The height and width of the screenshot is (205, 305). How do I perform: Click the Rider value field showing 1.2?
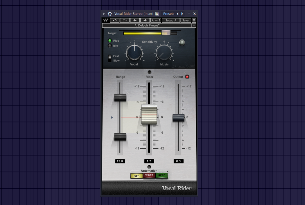pyautogui.click(x=149, y=161)
